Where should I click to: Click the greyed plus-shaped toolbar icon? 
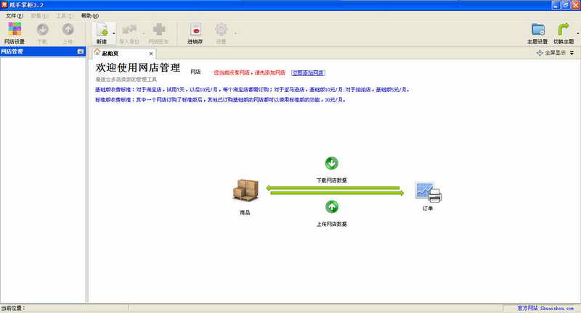[159, 29]
